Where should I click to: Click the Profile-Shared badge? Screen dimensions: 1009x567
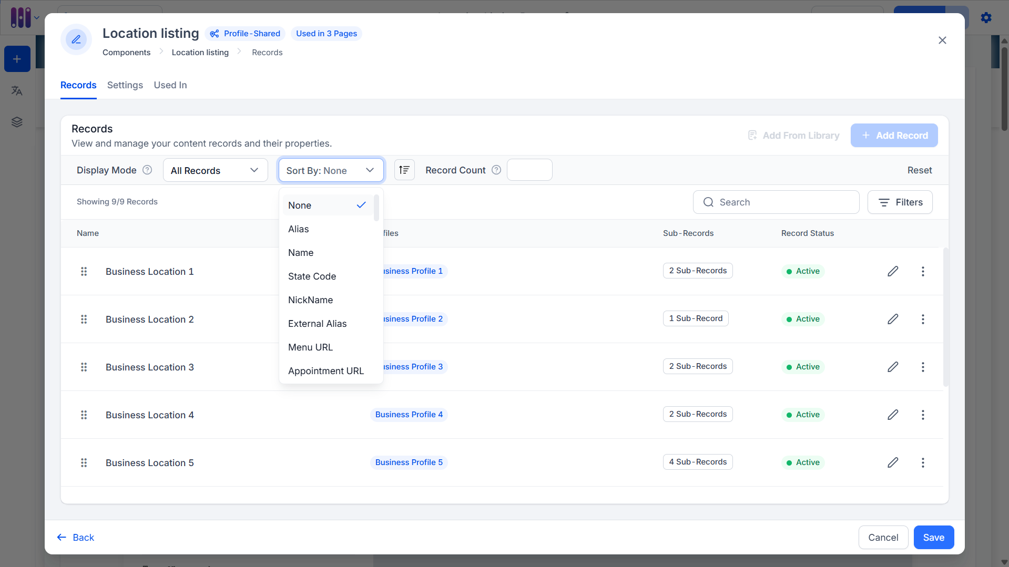(x=245, y=34)
